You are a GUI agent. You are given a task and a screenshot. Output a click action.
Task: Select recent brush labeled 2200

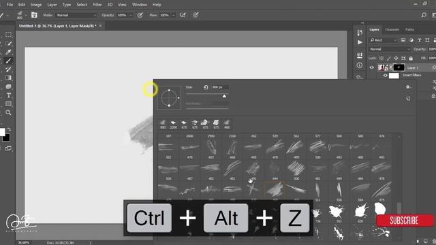pyautogui.click(x=173, y=125)
